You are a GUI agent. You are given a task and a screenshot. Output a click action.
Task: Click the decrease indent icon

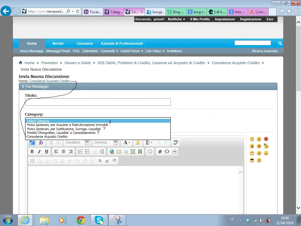[x=95, y=152]
